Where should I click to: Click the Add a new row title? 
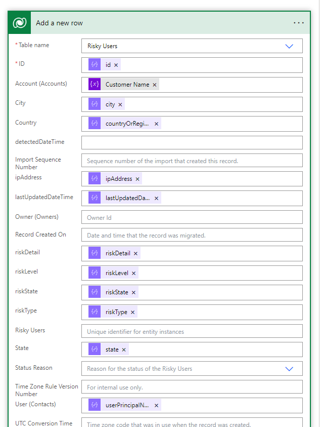59,23
